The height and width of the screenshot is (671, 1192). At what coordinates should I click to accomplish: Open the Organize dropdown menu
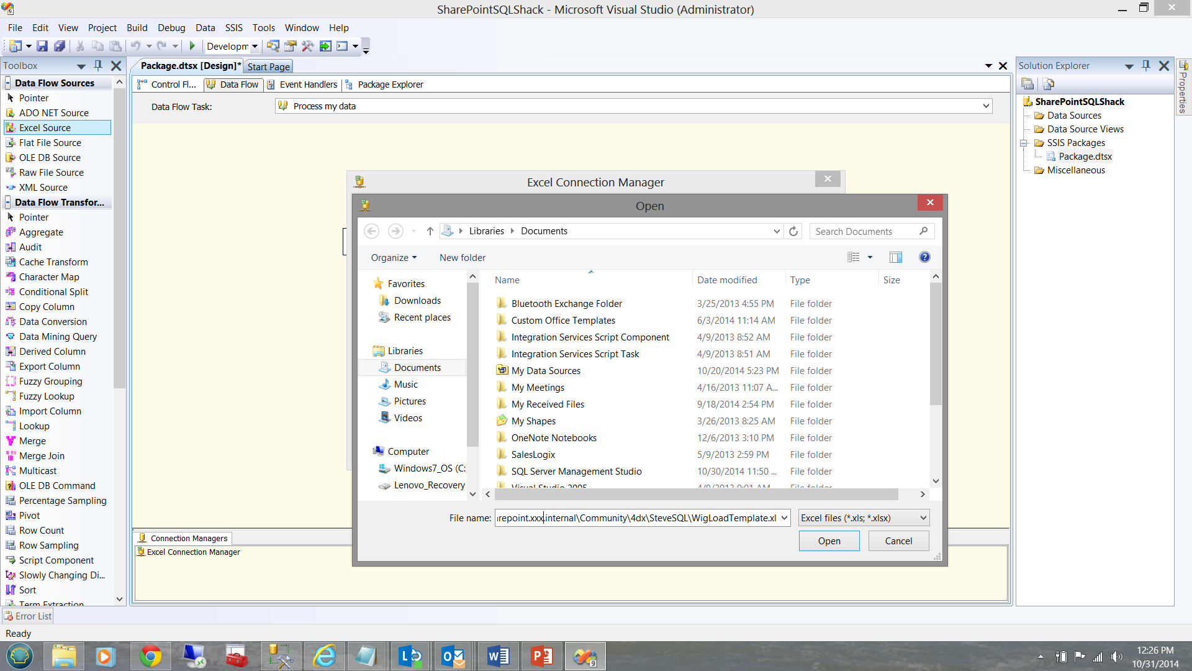point(394,257)
